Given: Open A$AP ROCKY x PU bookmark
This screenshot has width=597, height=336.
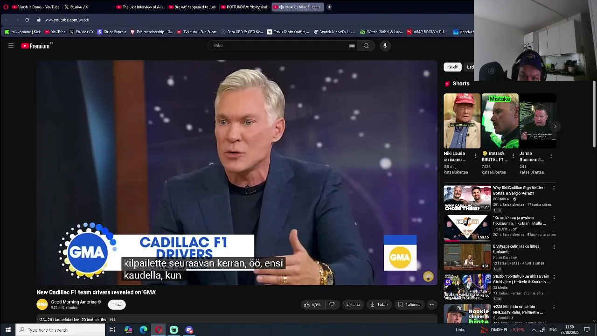Looking at the screenshot, I should (x=427, y=32).
